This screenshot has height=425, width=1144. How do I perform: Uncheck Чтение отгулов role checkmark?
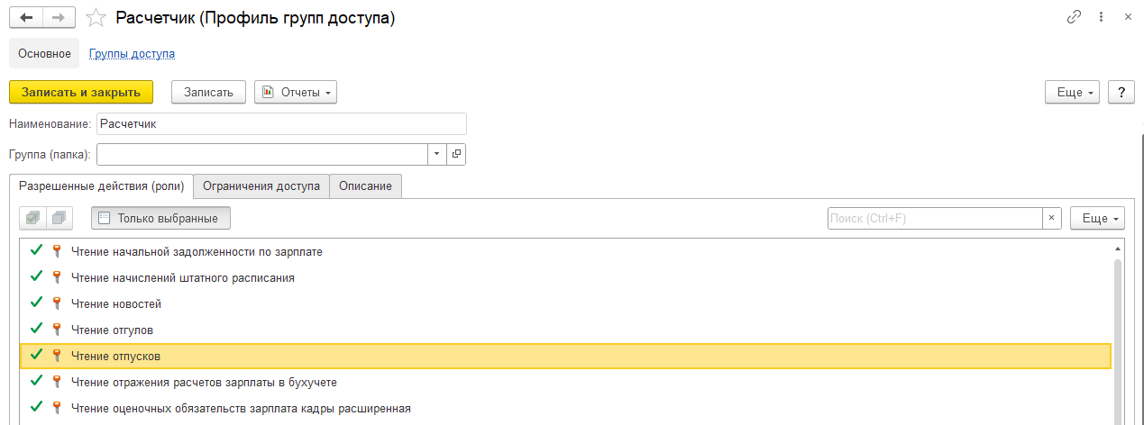[x=37, y=330]
